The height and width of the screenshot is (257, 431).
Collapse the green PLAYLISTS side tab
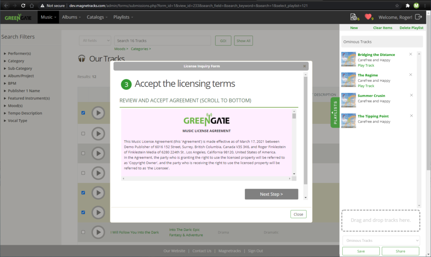pos(335,113)
